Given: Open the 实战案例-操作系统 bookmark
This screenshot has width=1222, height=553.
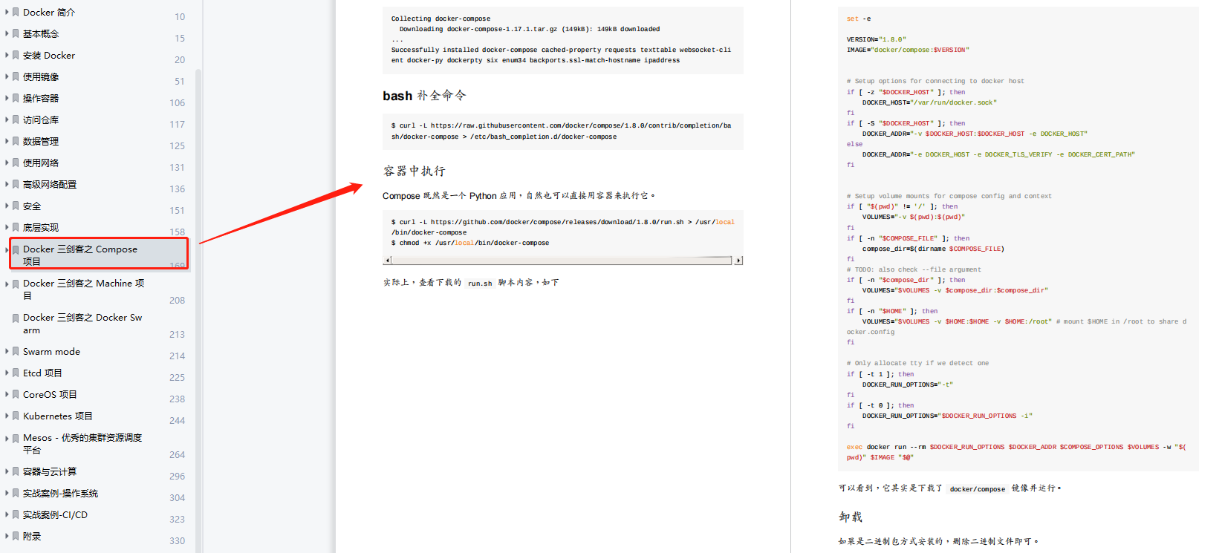Looking at the screenshot, I should [x=60, y=494].
